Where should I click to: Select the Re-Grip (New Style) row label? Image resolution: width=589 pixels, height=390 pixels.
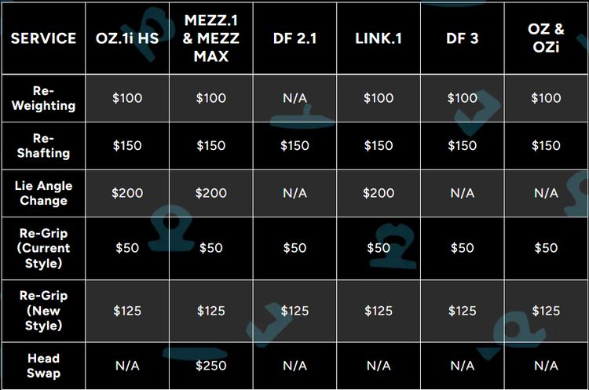(x=44, y=311)
